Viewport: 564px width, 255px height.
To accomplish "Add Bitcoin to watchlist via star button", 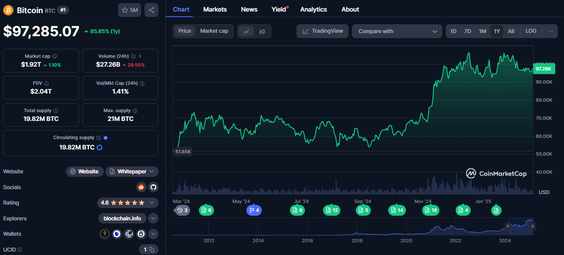I will pos(130,10).
